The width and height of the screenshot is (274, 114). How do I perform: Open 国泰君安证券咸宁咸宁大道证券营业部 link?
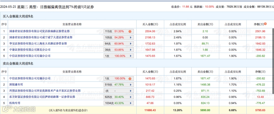(x=41, y=37)
